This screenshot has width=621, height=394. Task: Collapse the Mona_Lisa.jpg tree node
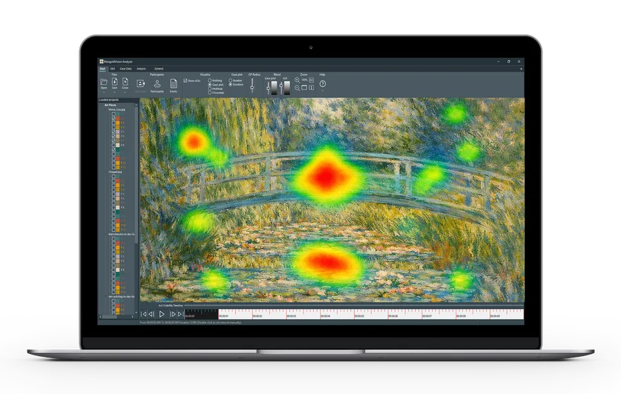[106, 109]
